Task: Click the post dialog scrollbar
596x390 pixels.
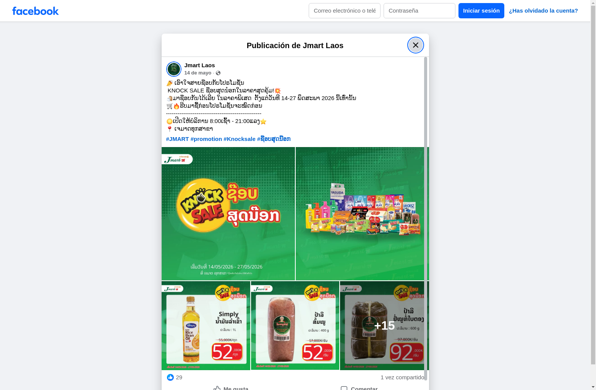Action: click(426, 218)
